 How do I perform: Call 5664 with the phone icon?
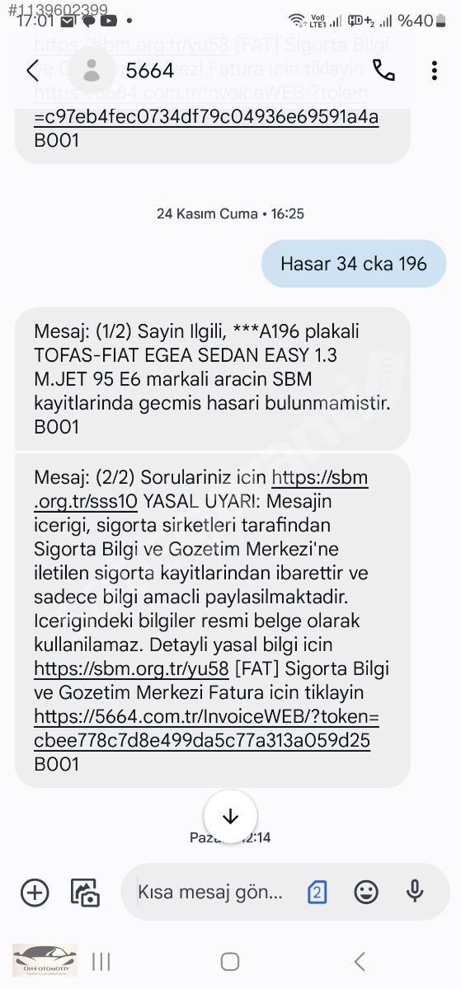pos(383,71)
